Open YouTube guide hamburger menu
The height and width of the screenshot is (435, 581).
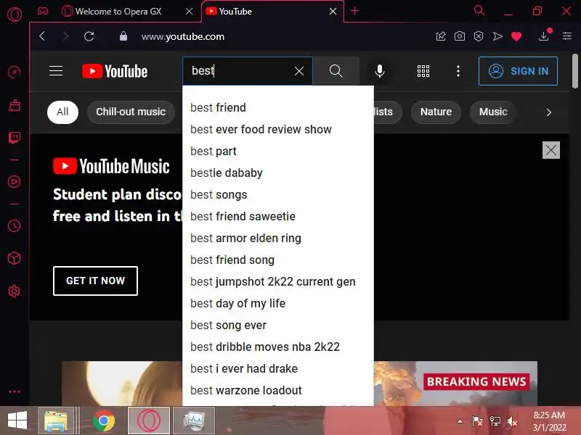click(x=56, y=70)
